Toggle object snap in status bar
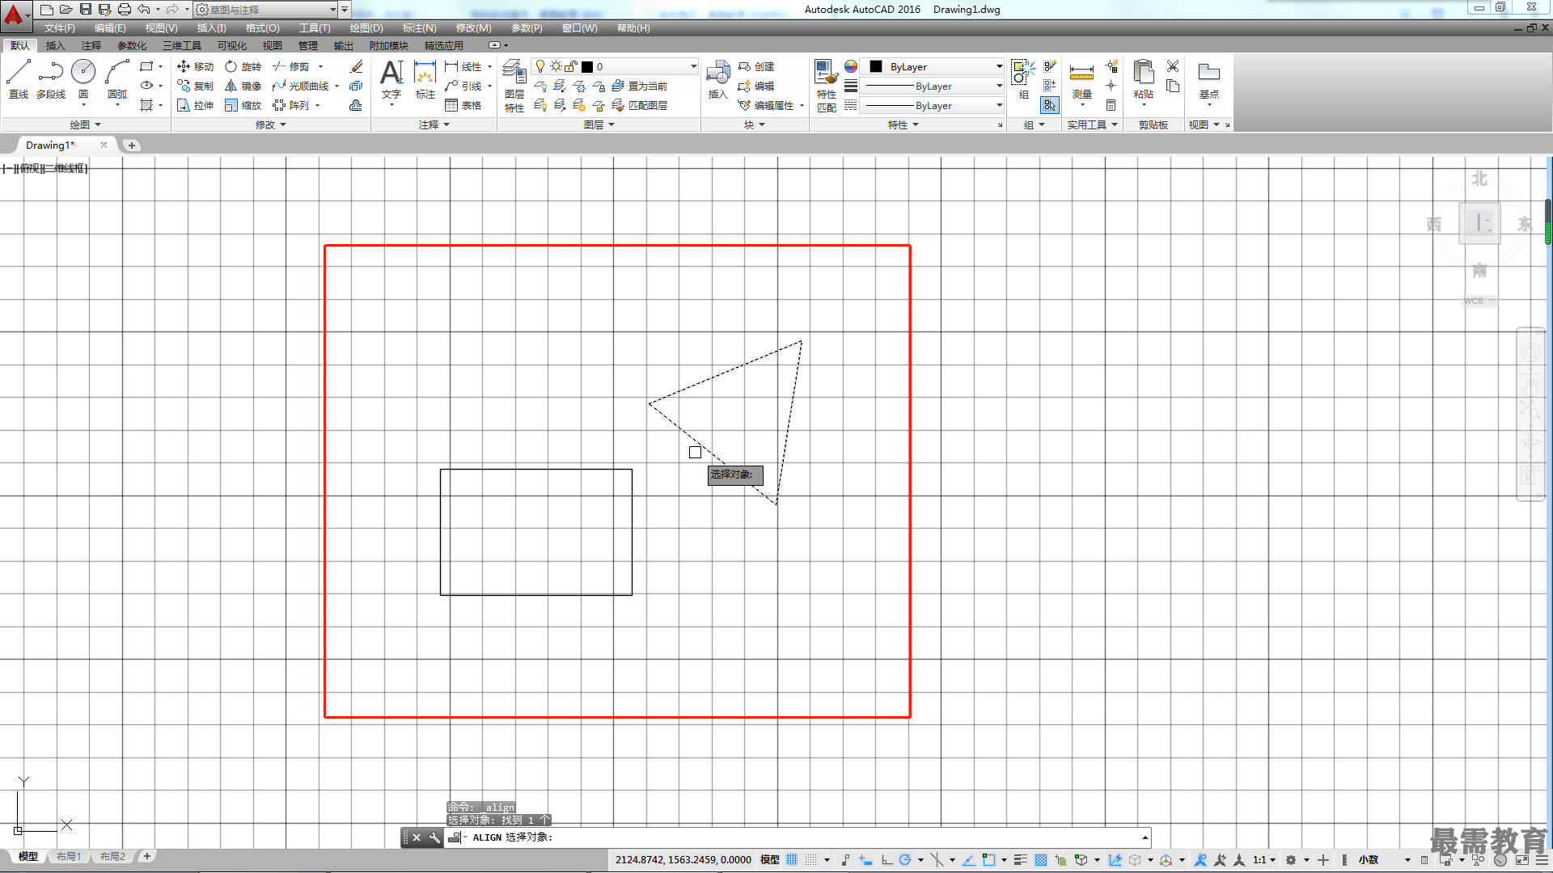This screenshot has height=873, width=1553. [x=988, y=860]
